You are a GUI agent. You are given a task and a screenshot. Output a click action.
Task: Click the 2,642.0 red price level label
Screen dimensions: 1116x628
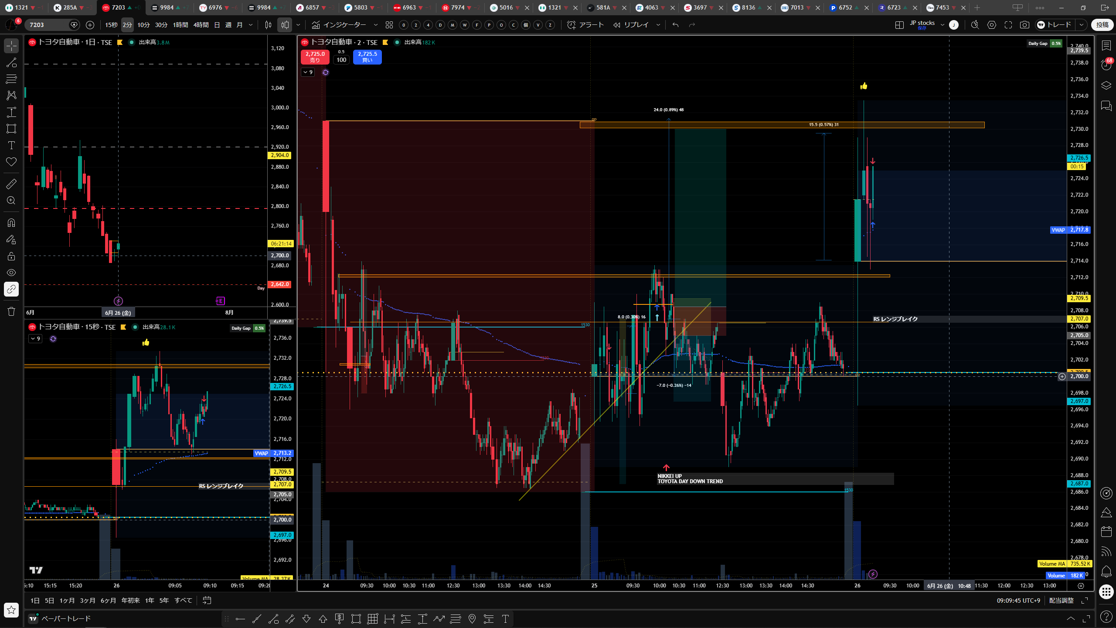(x=280, y=284)
